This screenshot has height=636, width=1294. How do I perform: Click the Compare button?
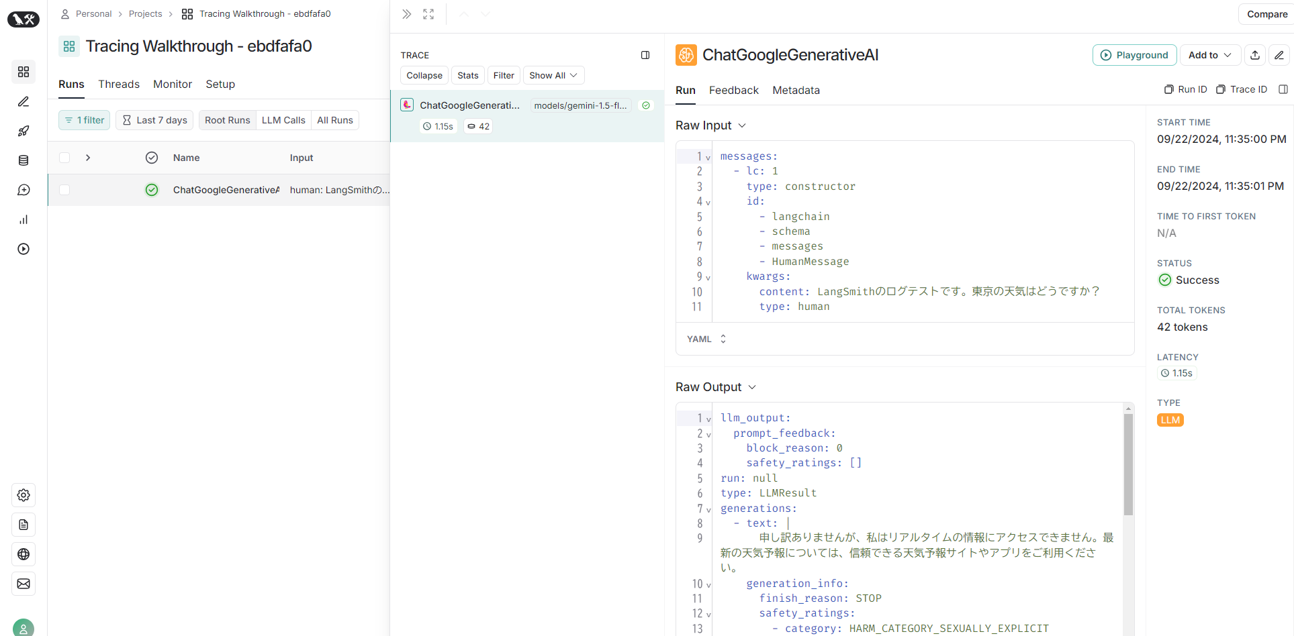[x=1267, y=14]
